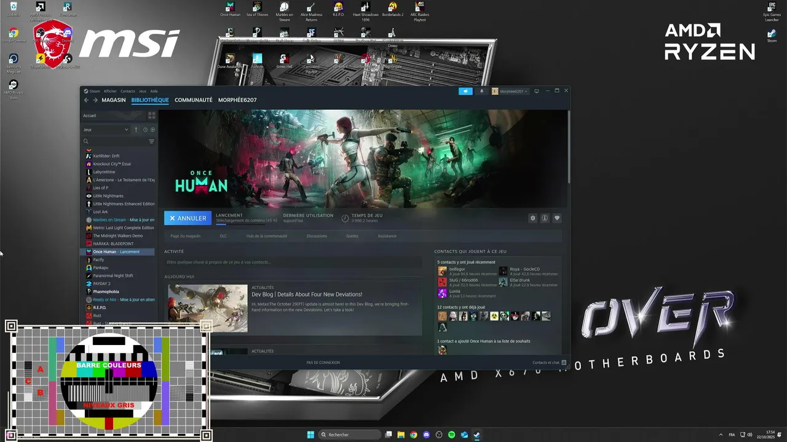
Task: Open the Discussions link
Action: tap(317, 236)
